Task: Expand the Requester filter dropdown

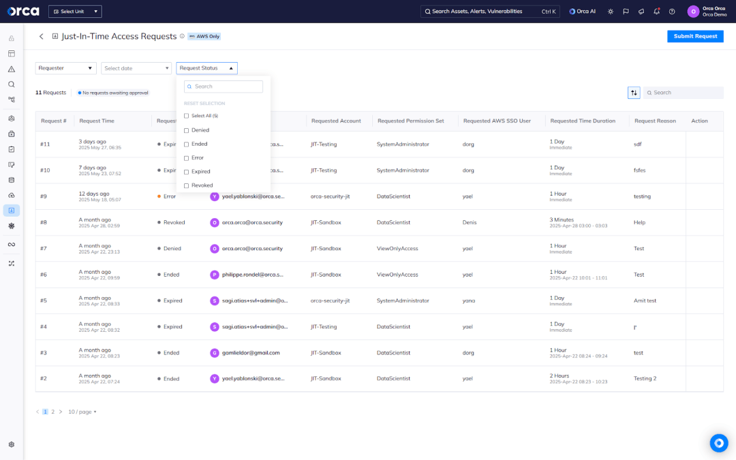Action: click(66, 68)
